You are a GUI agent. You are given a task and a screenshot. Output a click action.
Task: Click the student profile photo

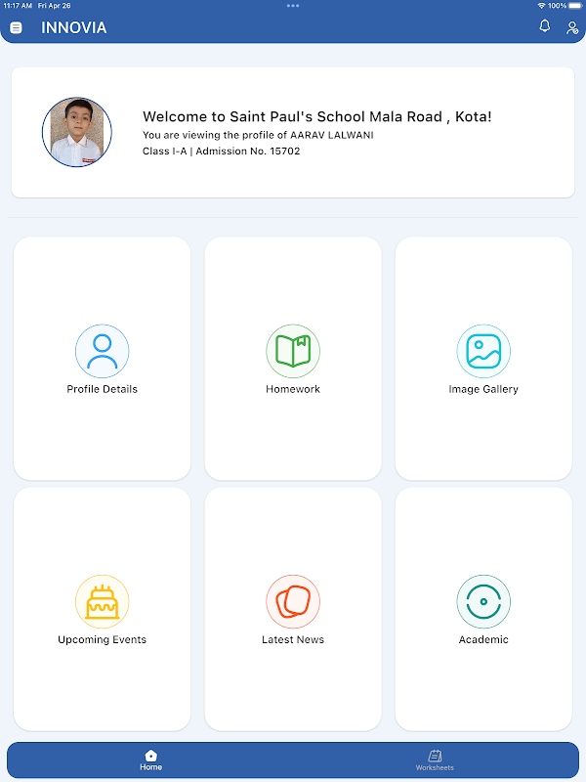point(77,132)
